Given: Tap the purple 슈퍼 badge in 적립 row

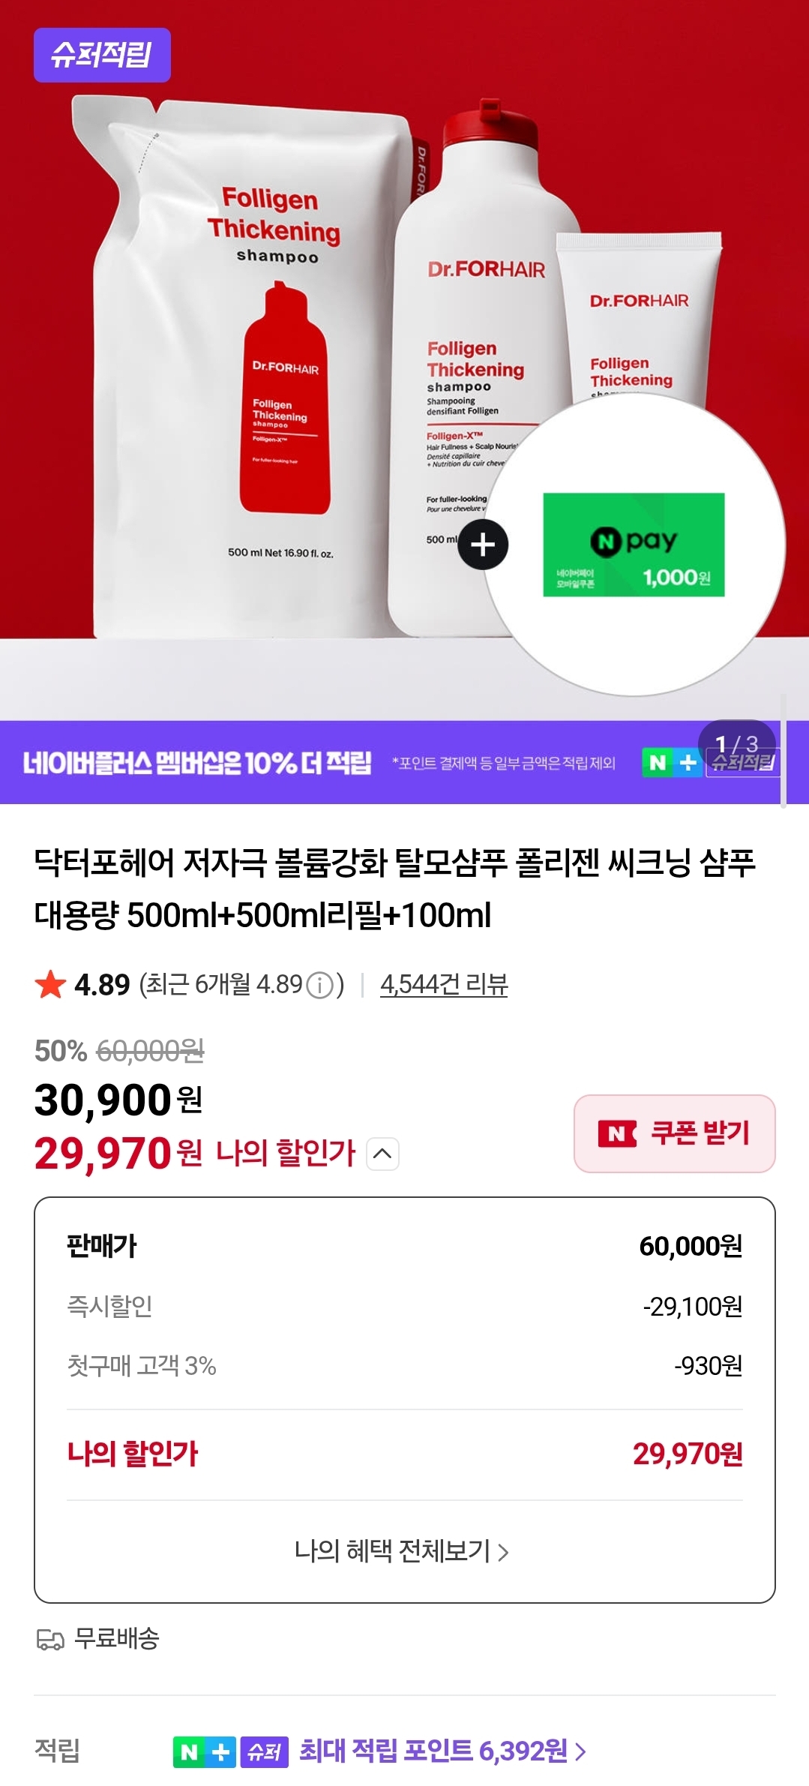Looking at the screenshot, I should (x=264, y=1752).
